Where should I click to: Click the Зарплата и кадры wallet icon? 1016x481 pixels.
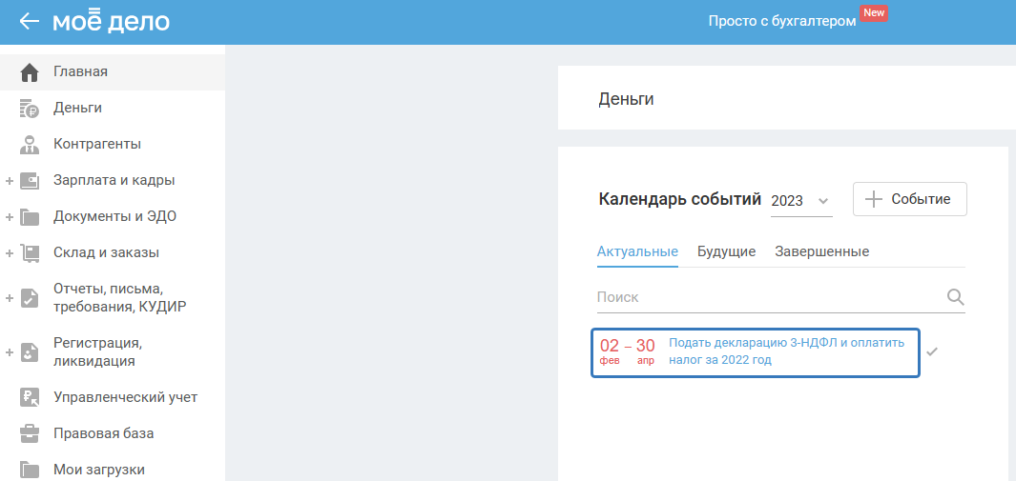(30, 181)
